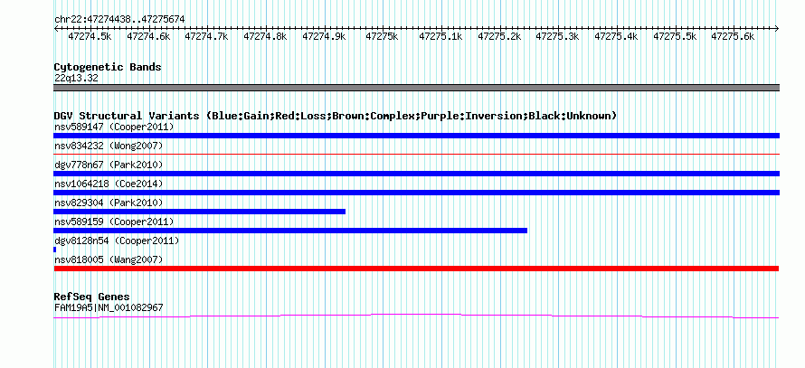Click the DGV Structural Variants track title
This screenshot has width=805, height=368.
point(336,116)
